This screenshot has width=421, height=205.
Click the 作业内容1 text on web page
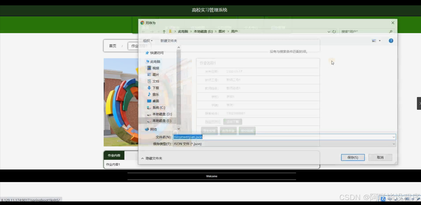click(x=113, y=165)
